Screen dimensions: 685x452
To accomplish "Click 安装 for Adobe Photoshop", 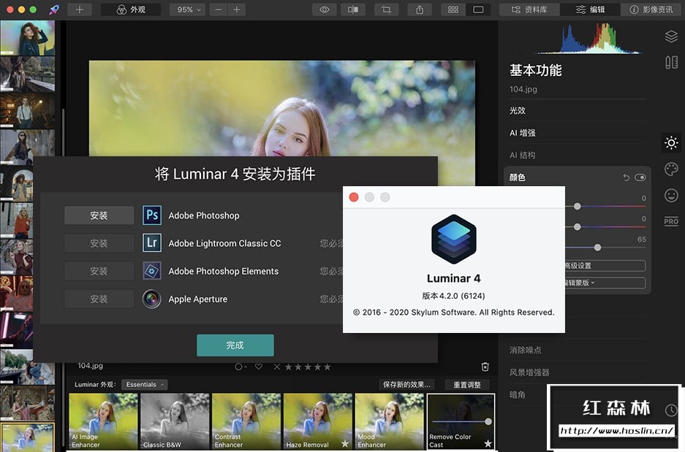I will tap(99, 215).
